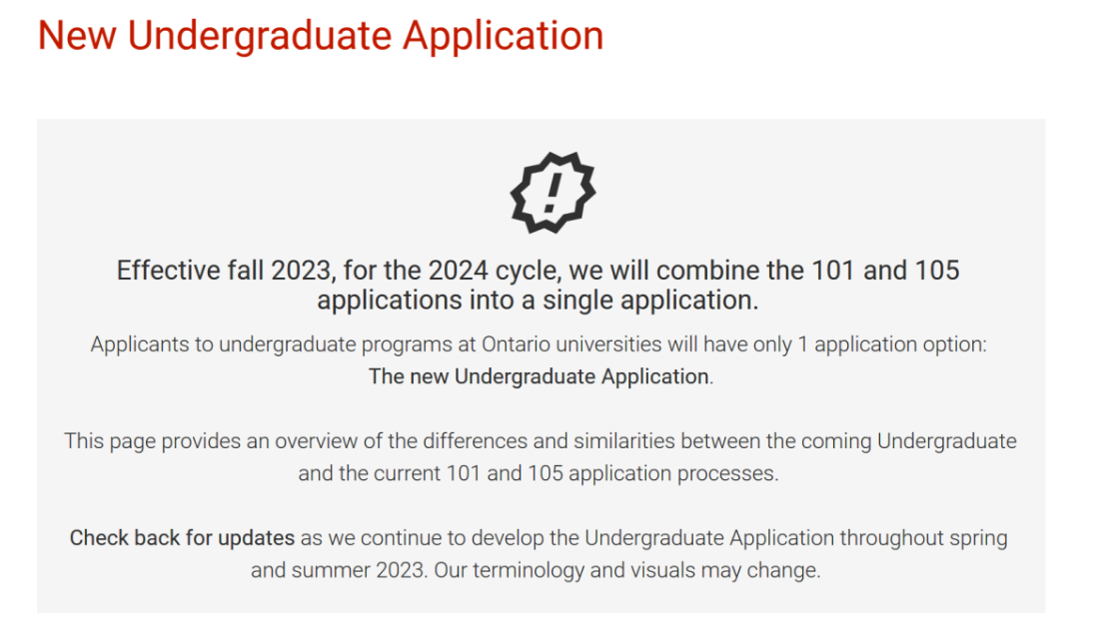Image resolution: width=1110 pixels, height=634 pixels.
Task: Click the bold "Check back for updates" text
Action: pyautogui.click(x=182, y=538)
